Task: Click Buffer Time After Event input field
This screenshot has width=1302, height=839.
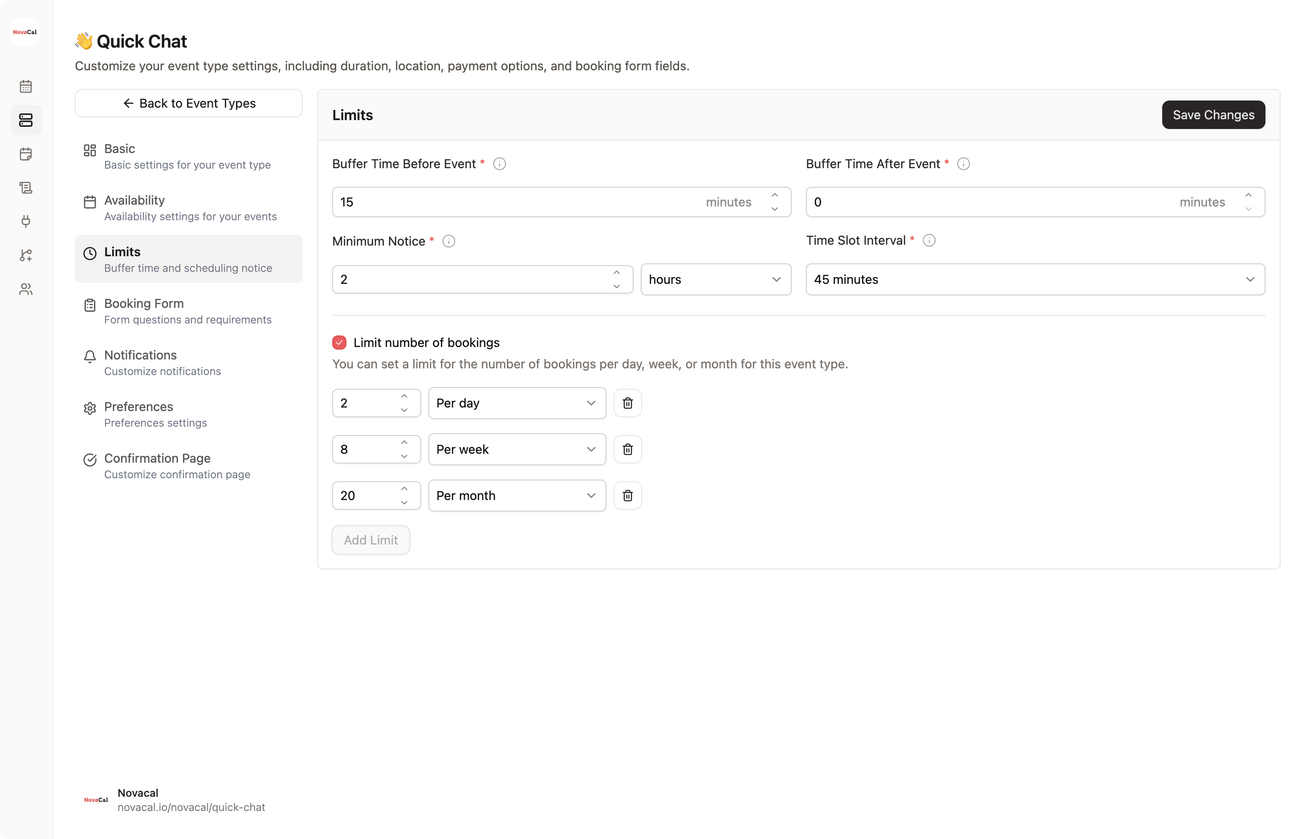Action: [993, 202]
